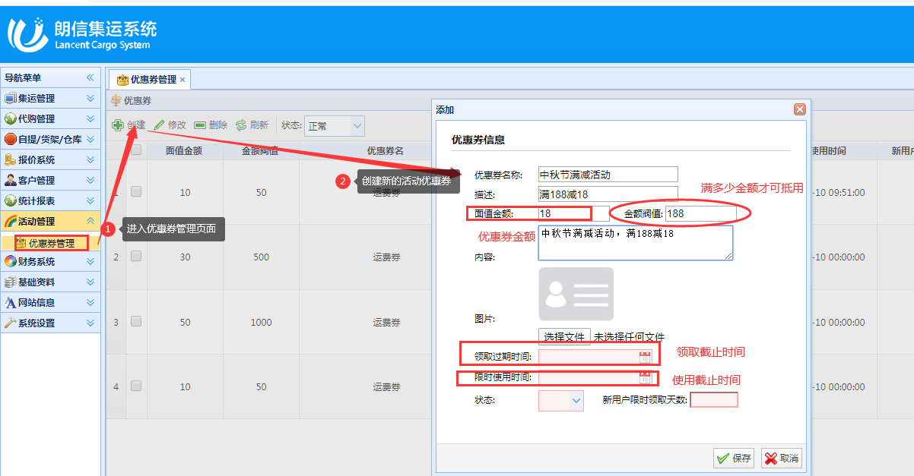Click the 代购管理 globe icon
This screenshot has height=476, width=914.
click(x=11, y=118)
